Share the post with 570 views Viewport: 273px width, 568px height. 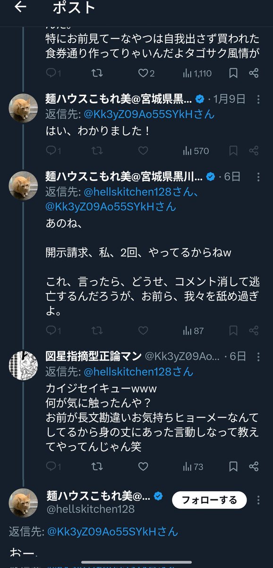[254, 151]
